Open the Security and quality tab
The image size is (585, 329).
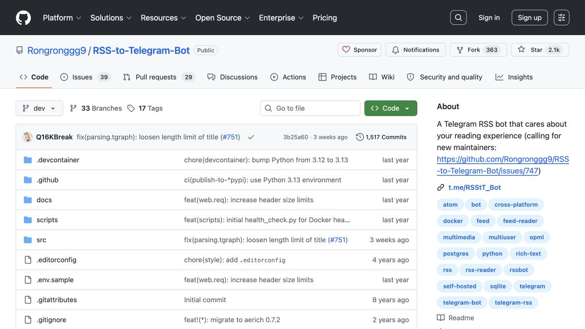(x=445, y=77)
